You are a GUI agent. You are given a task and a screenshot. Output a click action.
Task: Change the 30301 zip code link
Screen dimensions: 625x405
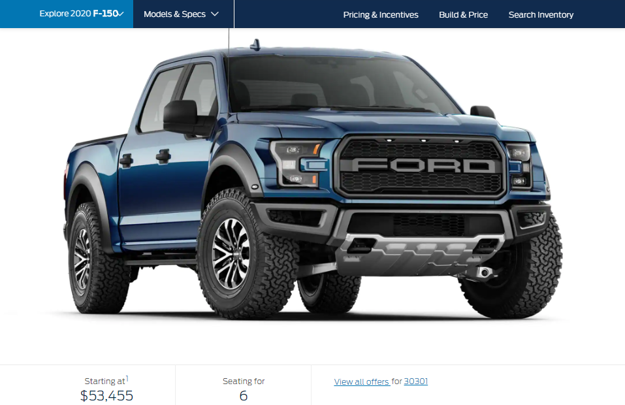[x=416, y=381]
